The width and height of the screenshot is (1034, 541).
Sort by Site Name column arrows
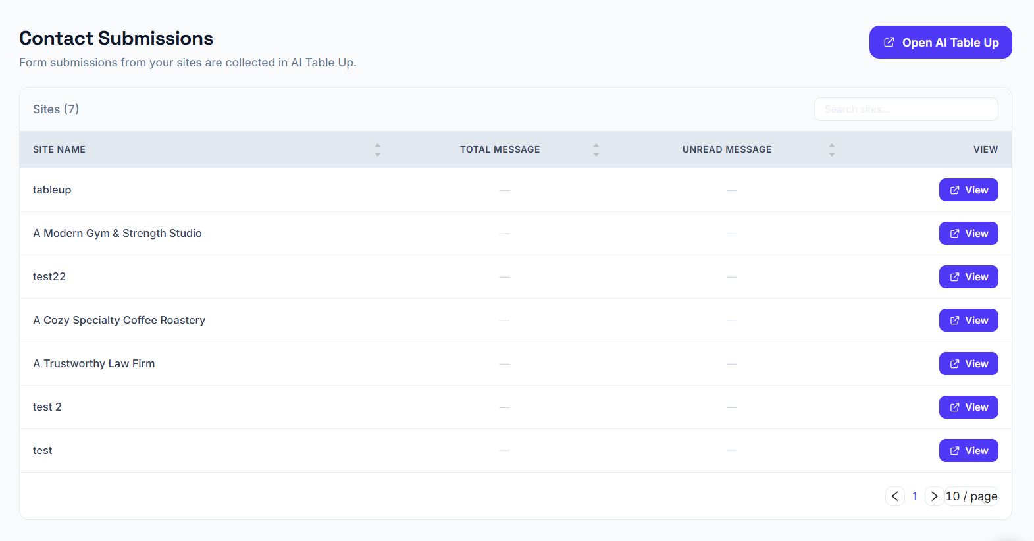[x=377, y=149]
